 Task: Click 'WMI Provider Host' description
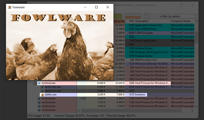pos(146,60)
